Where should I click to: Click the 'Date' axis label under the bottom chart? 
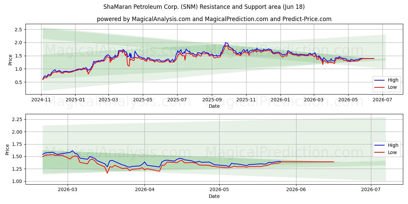click(214, 196)
